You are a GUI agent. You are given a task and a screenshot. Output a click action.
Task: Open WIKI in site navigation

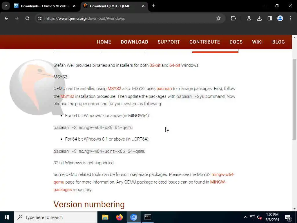click(x=257, y=42)
